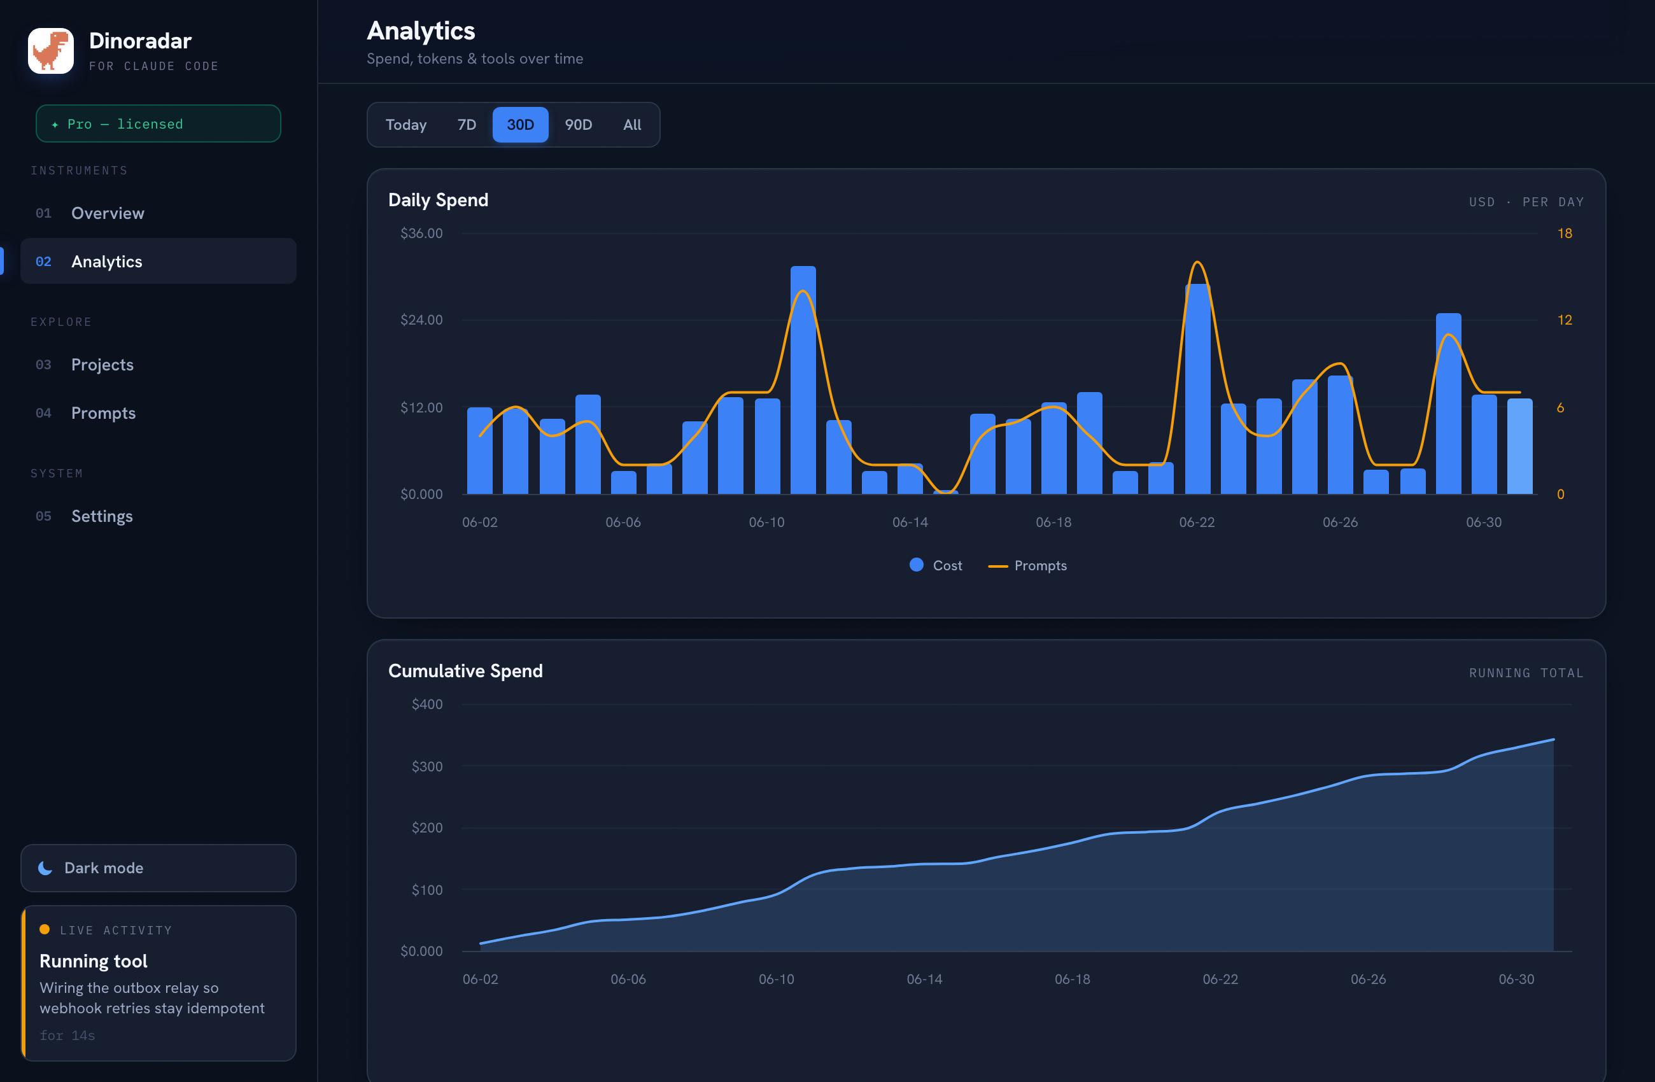Click the 'for 14s' duration text
This screenshot has width=1655, height=1082.
67,1036
